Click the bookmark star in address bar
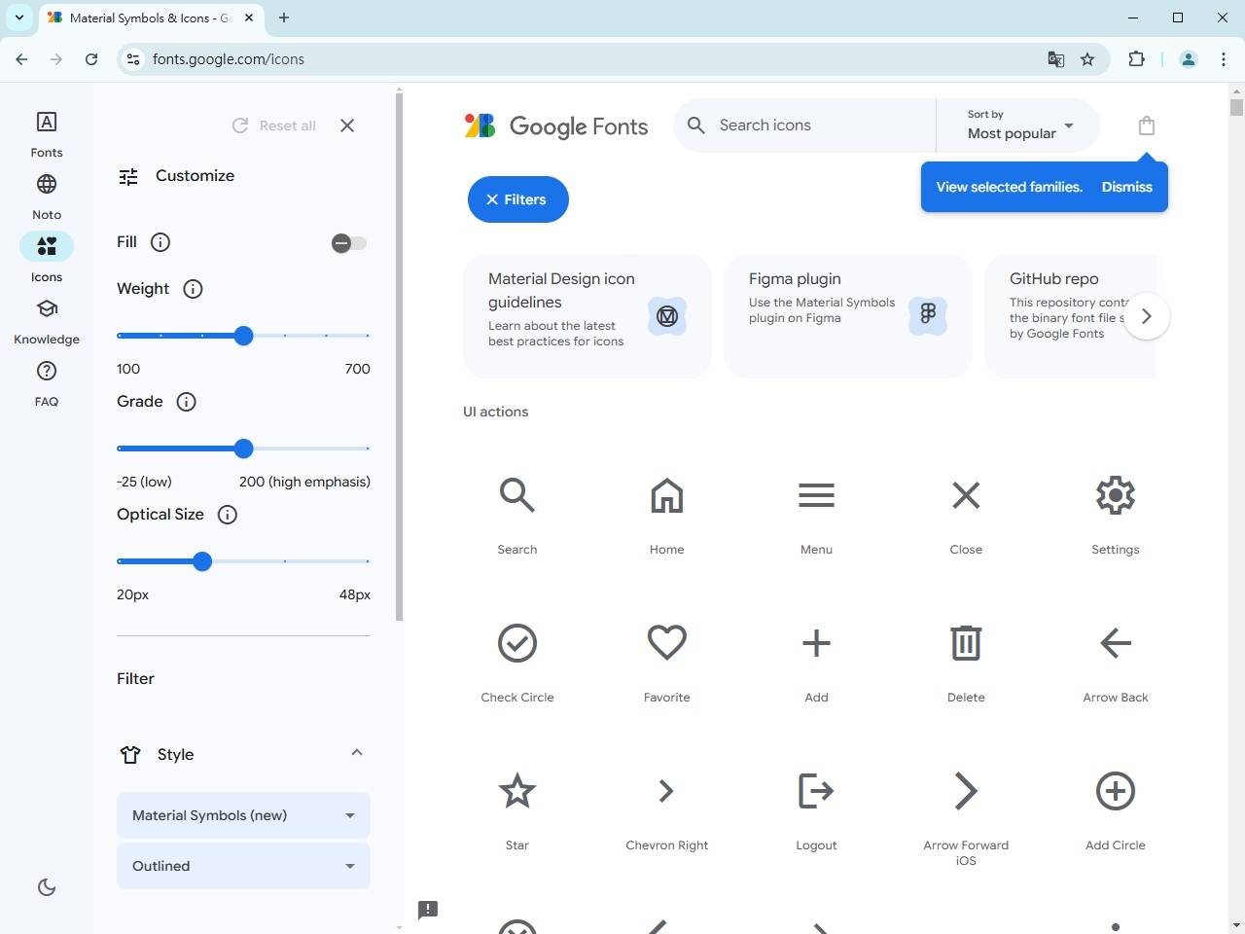This screenshot has width=1245, height=934. tap(1087, 59)
